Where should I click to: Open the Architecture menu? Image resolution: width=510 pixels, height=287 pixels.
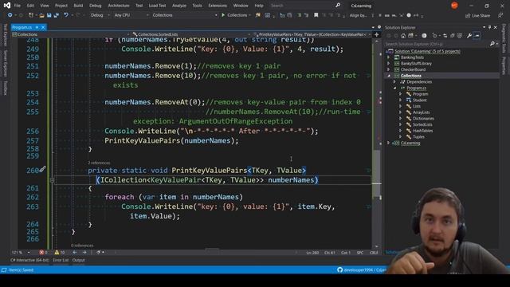pos(119,6)
